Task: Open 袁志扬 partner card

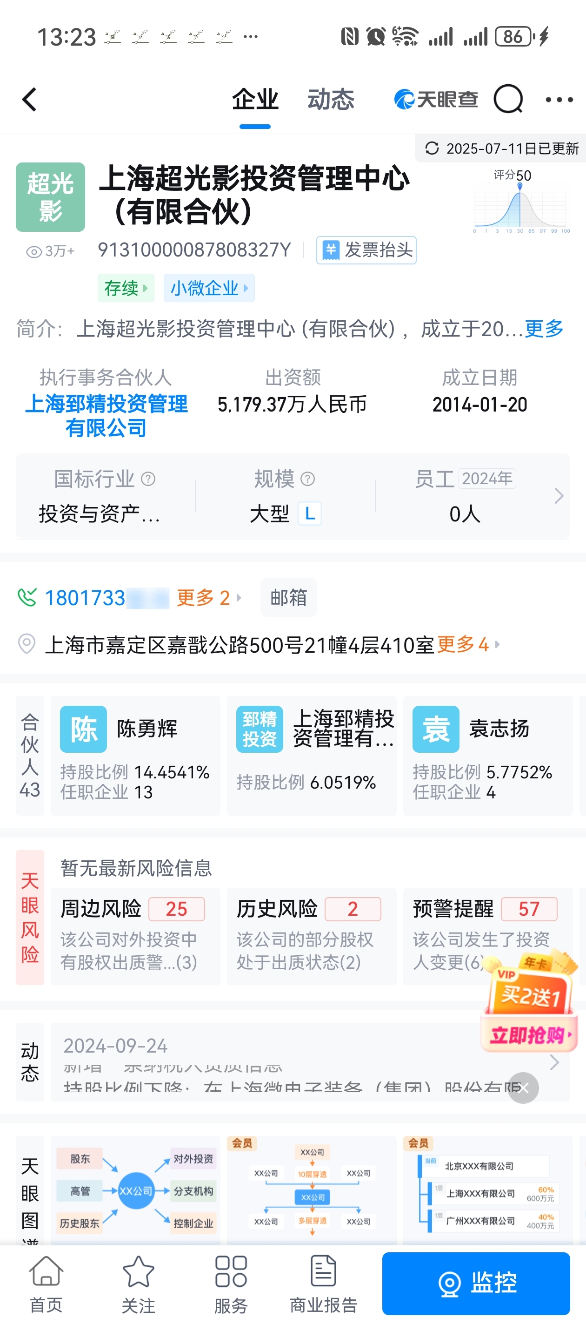Action: coord(487,756)
